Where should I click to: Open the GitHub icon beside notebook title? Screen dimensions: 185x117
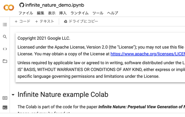point(22,5)
